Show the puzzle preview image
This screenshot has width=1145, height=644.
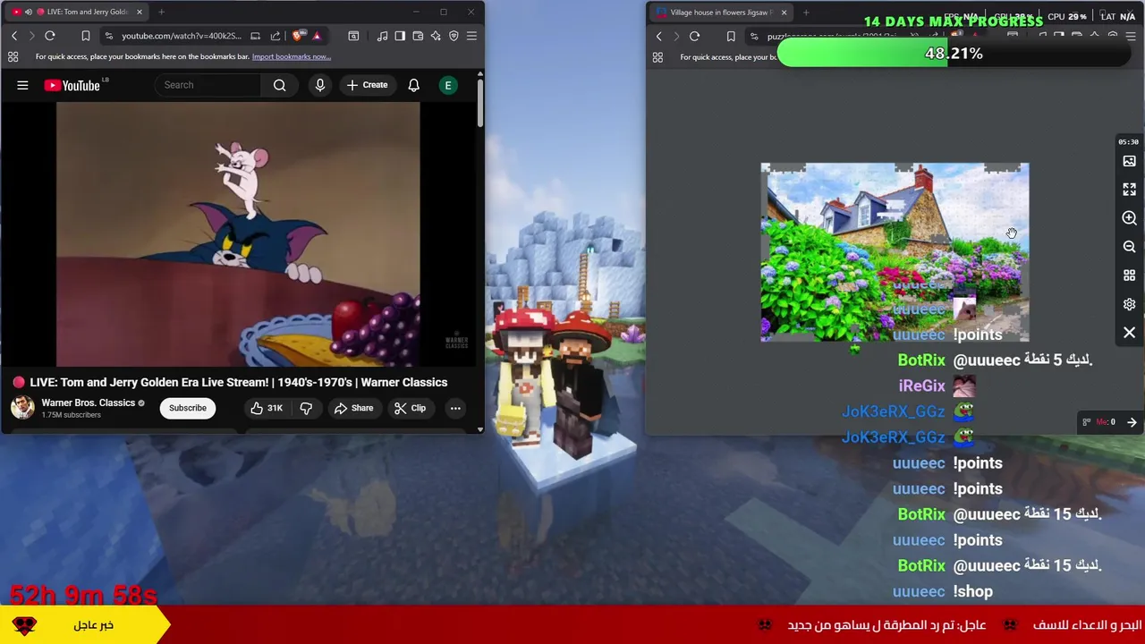click(1129, 161)
